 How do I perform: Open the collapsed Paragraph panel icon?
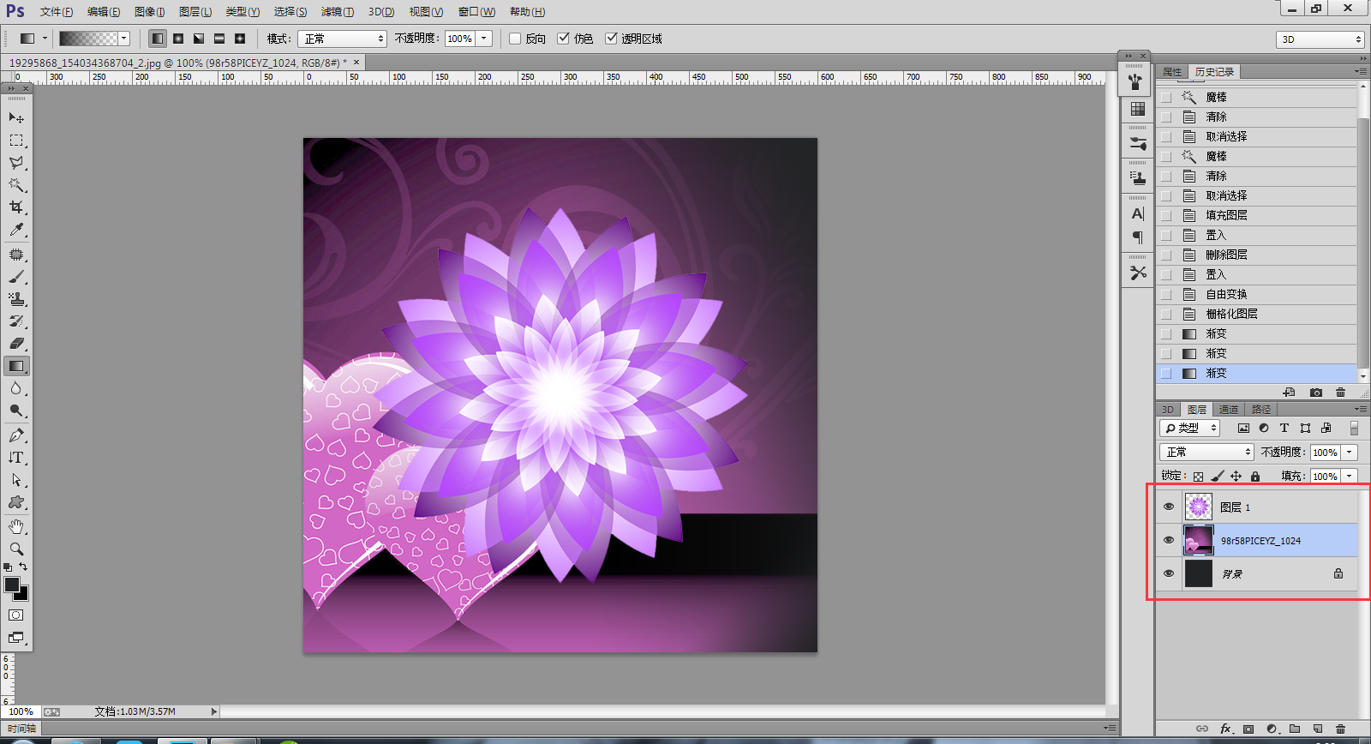[1138, 237]
